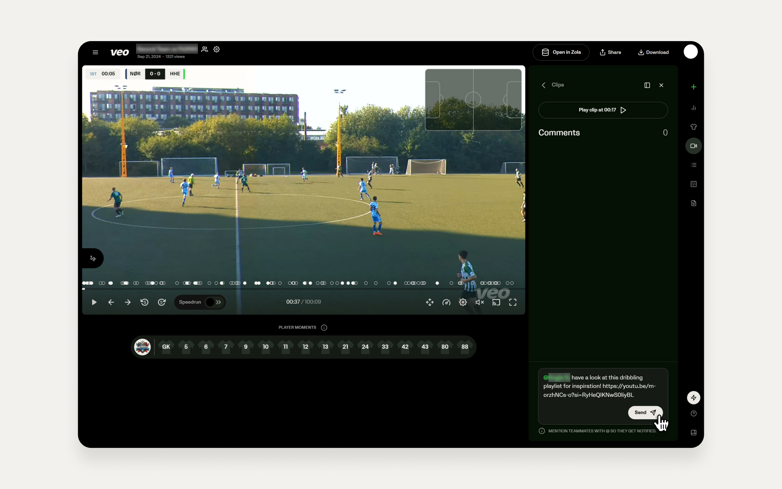This screenshot has height=489, width=782.
Task: Select player jersey number 33
Action: point(385,347)
